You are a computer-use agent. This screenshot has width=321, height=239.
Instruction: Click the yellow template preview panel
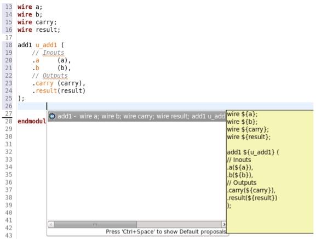tap(270, 172)
